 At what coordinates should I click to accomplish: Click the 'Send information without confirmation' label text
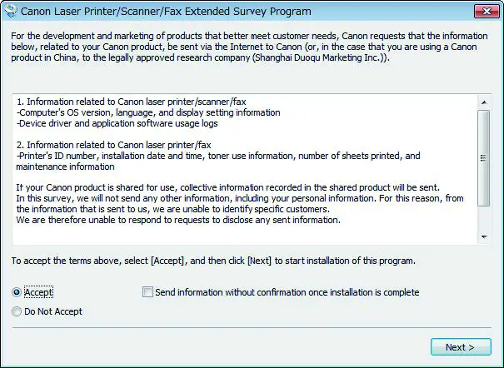pyautogui.click(x=287, y=292)
